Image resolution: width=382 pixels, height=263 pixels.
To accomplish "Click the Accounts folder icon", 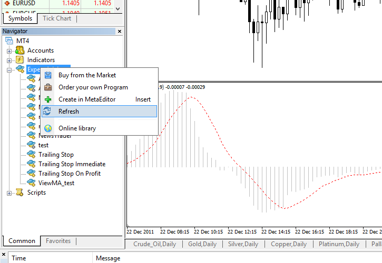I will (20, 50).
